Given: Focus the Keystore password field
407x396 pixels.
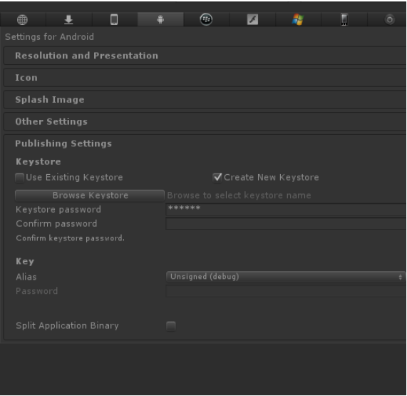Looking at the screenshot, I should (x=286, y=210).
